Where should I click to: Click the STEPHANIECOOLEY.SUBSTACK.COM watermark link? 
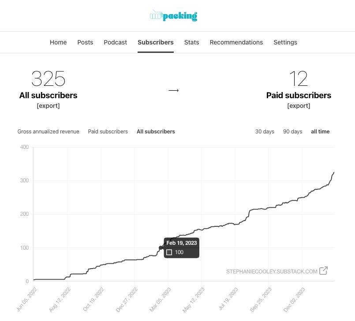(271, 271)
